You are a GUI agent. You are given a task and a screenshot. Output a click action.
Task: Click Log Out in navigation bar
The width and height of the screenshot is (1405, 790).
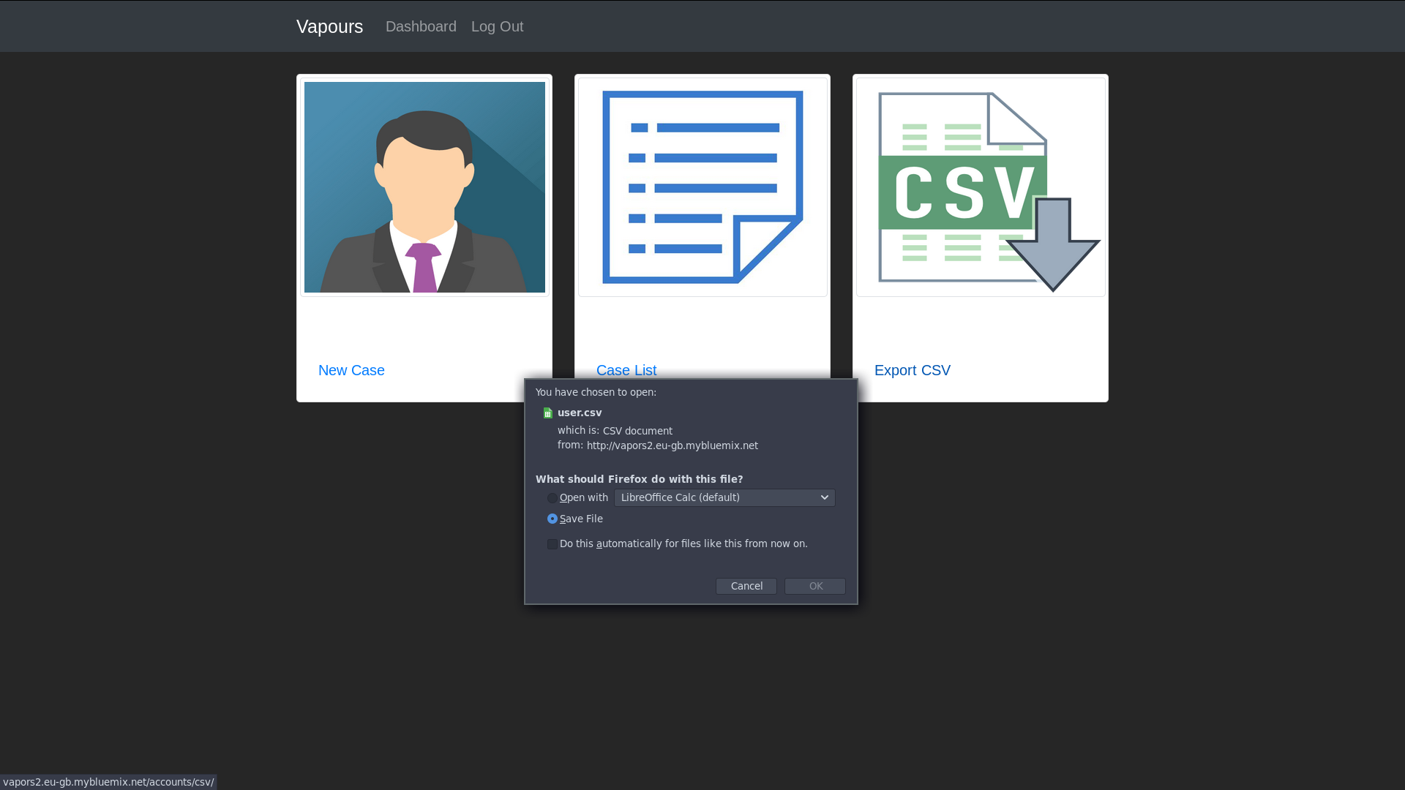point(498,26)
